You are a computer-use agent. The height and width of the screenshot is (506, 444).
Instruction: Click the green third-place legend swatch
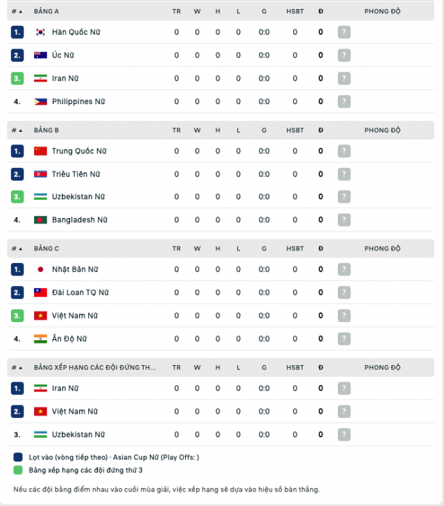click(18, 470)
